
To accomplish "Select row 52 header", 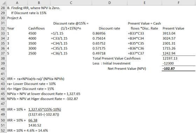I will tap(3, 131).
